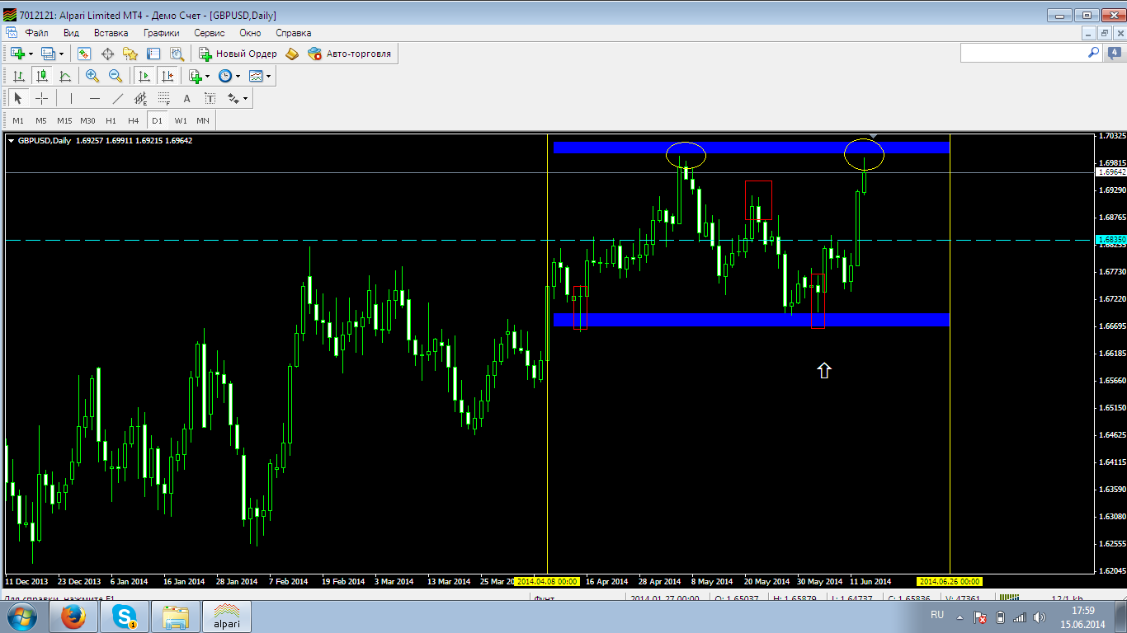Switch to M15 timeframe
Viewport: 1127px width, 633px height.
tap(64, 120)
